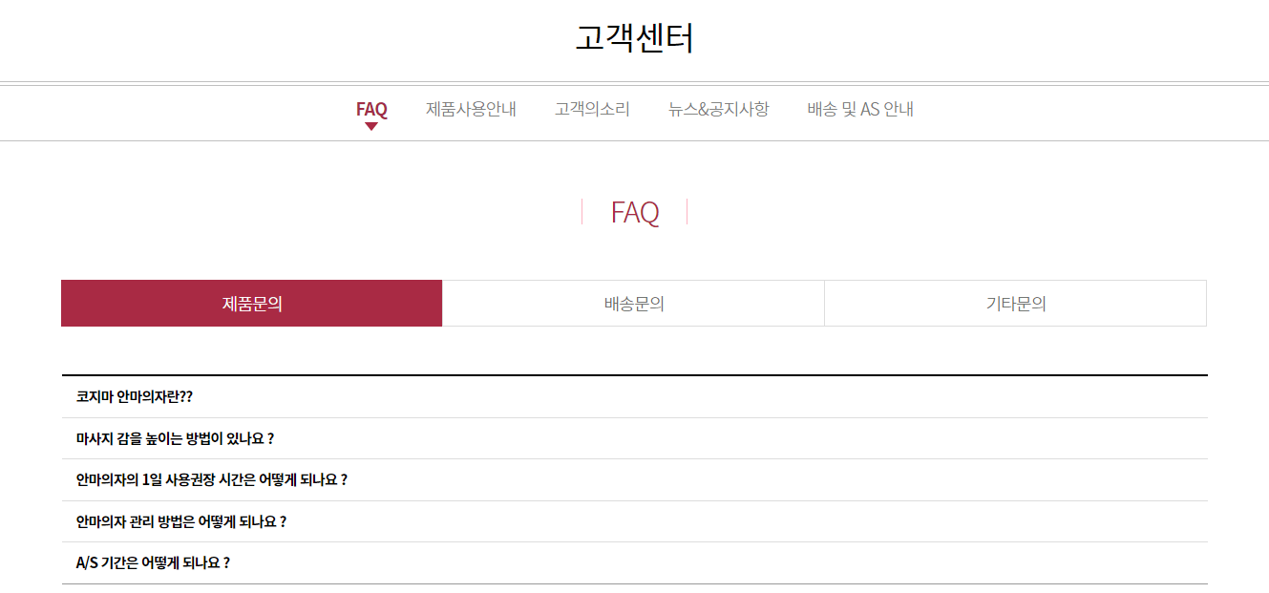Click the FAQ section heading
Screen dimensions: 1269x593
pyautogui.click(x=634, y=212)
